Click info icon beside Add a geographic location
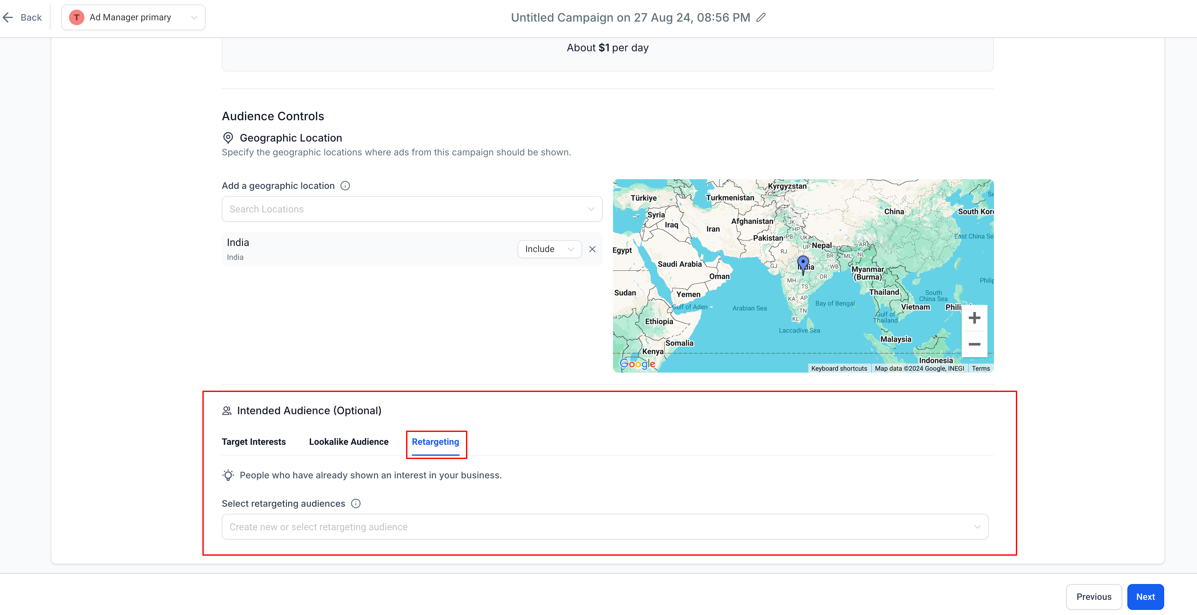Image resolution: width=1197 pixels, height=615 pixels. (x=345, y=185)
